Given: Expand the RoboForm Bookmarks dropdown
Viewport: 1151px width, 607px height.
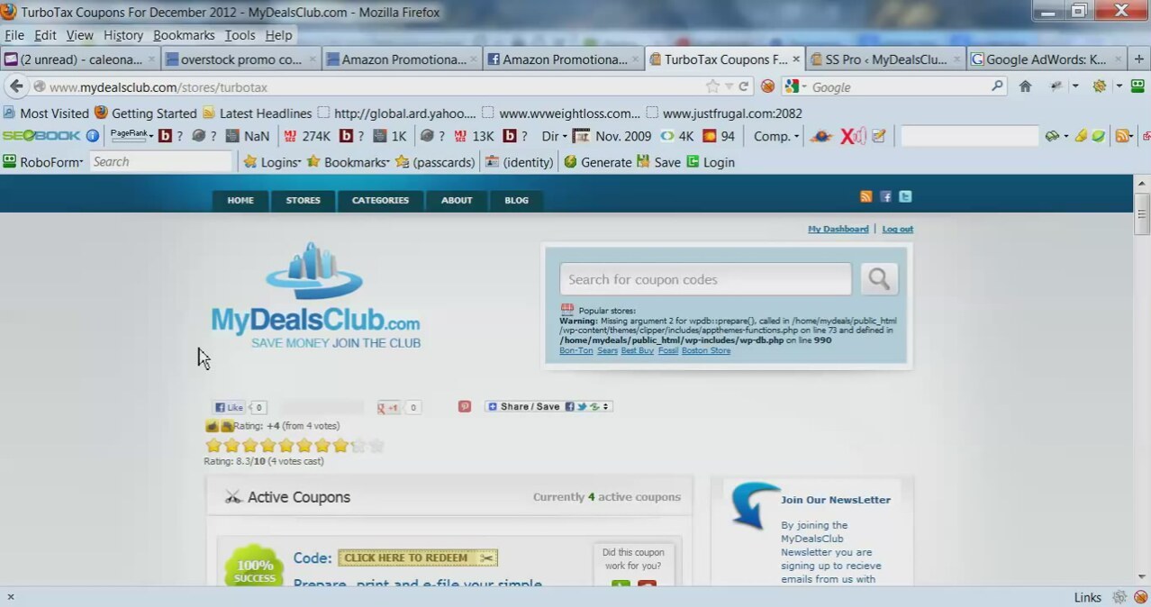Looking at the screenshot, I should pyautogui.click(x=349, y=162).
